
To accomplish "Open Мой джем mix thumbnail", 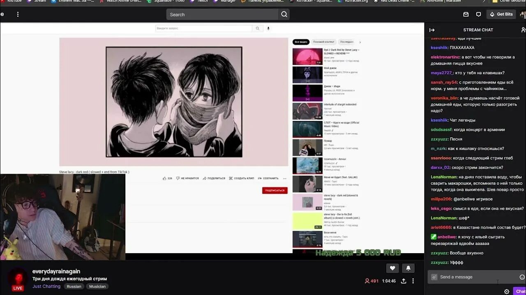I will click(307, 75).
